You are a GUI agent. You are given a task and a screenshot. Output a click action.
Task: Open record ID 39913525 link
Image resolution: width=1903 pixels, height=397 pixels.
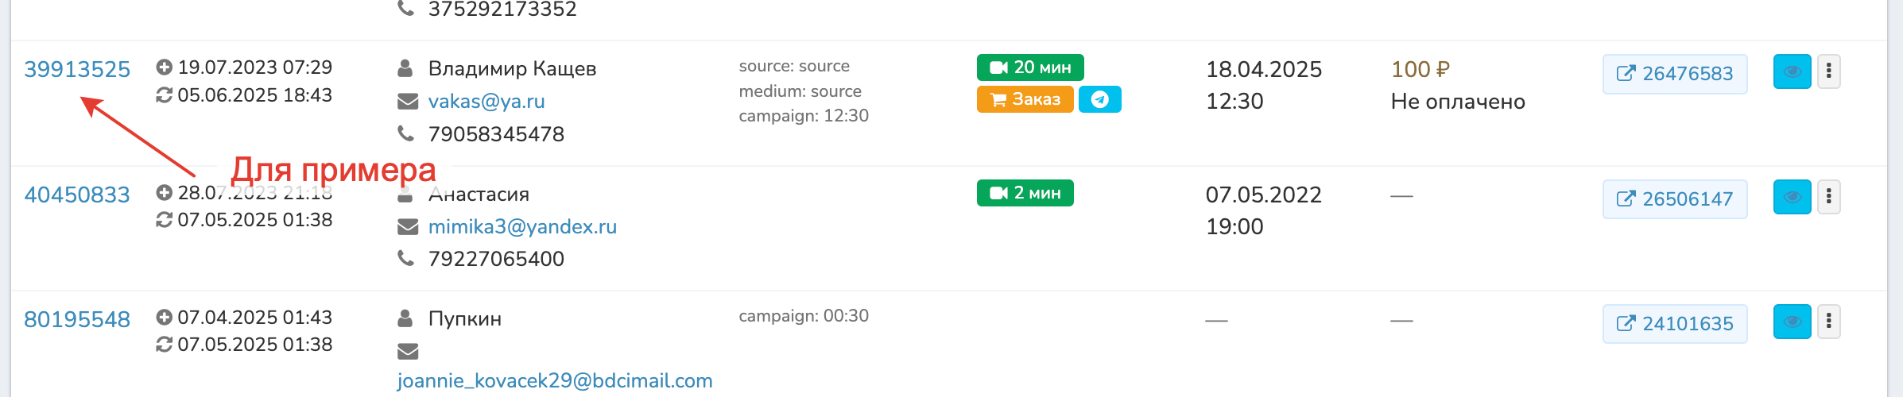click(77, 70)
